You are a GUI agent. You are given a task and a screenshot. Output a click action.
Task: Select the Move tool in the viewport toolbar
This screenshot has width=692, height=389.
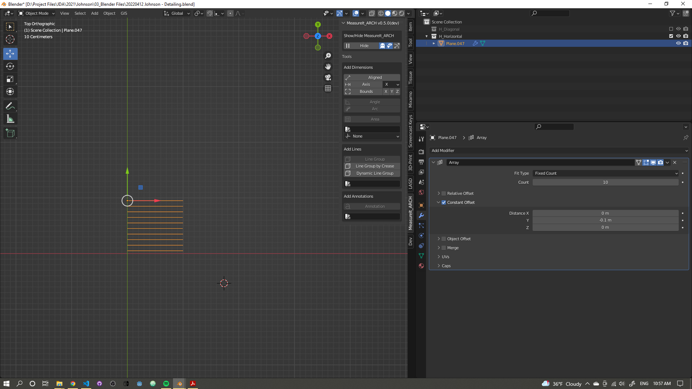pyautogui.click(x=10, y=54)
